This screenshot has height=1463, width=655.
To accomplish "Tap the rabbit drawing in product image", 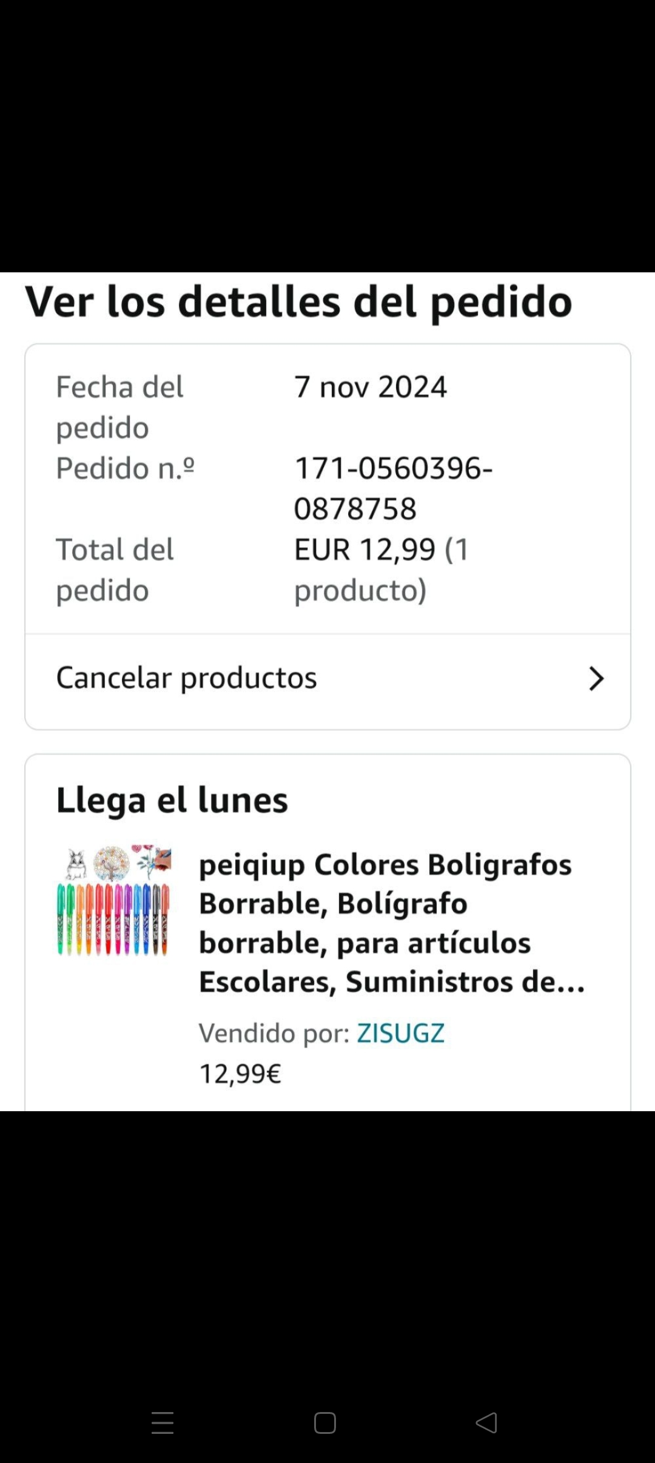I will click(x=76, y=864).
